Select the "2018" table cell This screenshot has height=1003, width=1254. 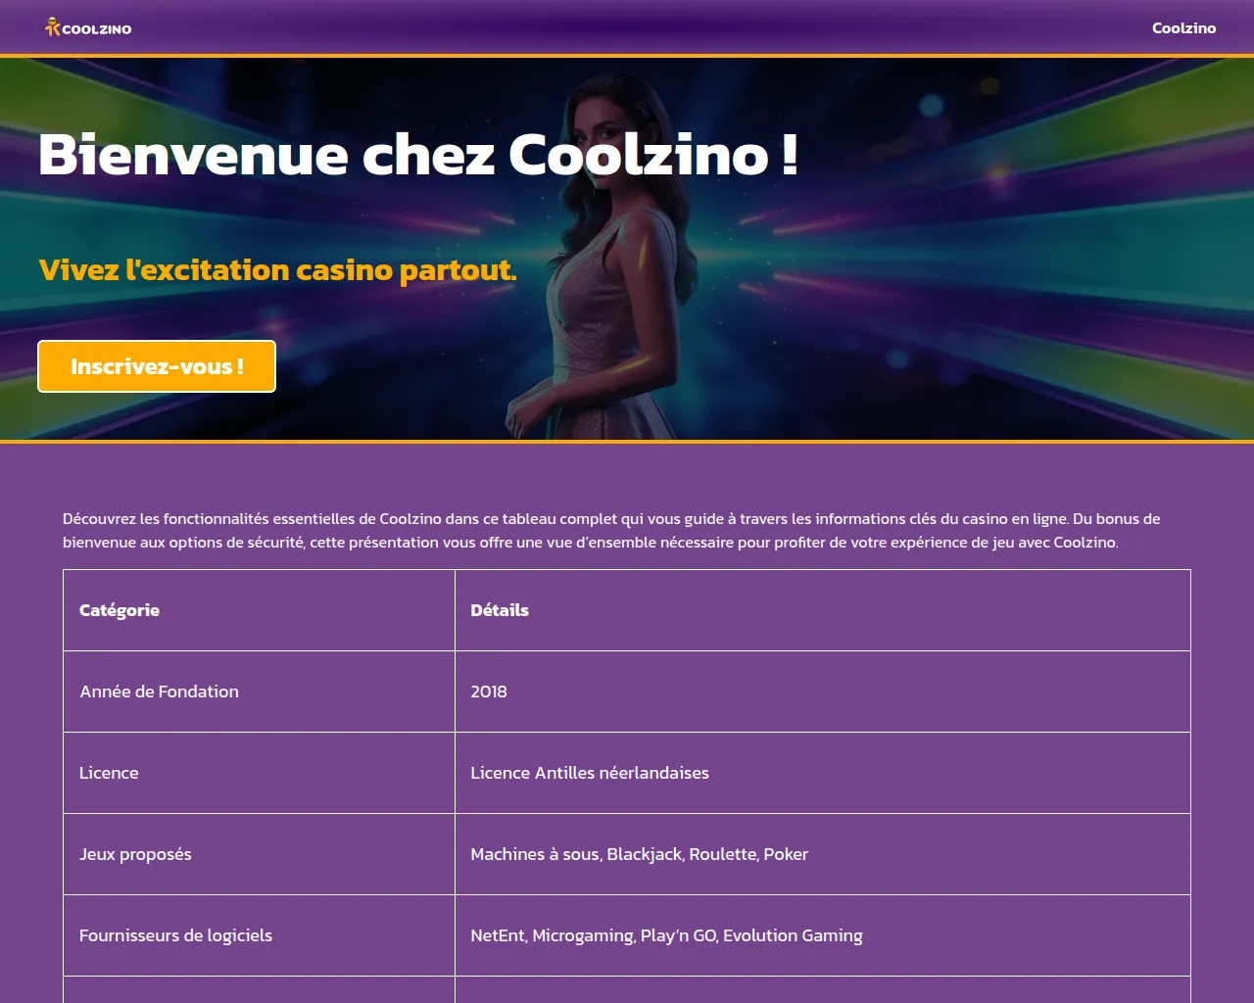click(x=823, y=692)
